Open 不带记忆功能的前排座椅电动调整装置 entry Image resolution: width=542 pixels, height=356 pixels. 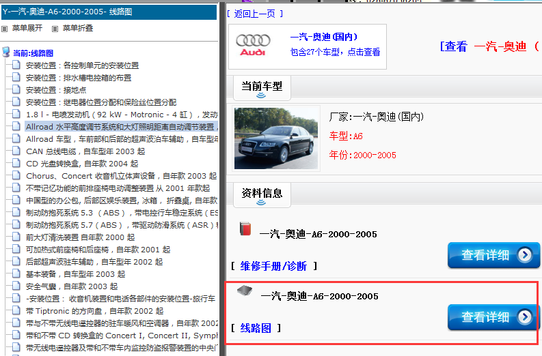tap(118, 188)
